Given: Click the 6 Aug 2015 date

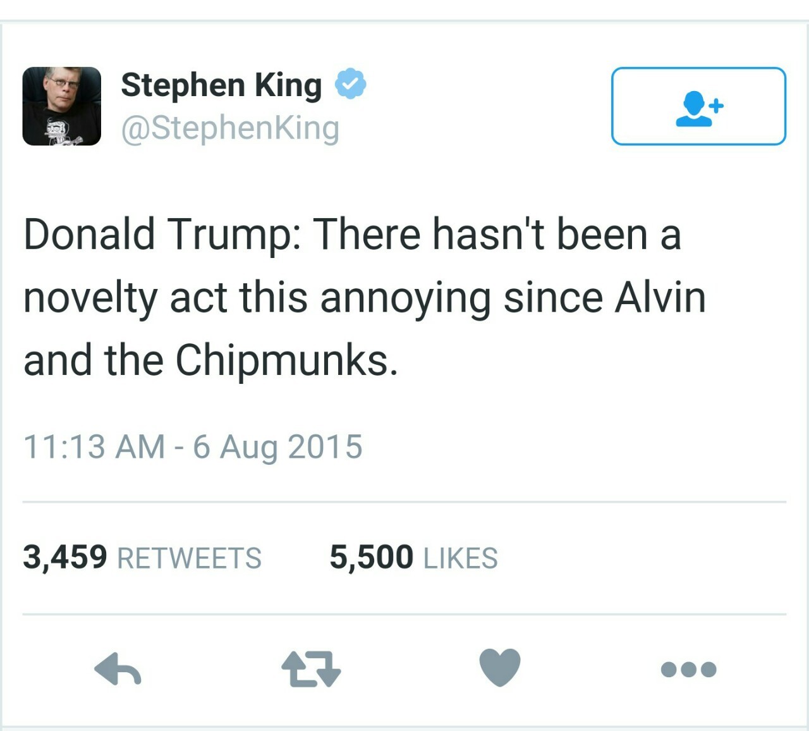Looking at the screenshot, I should [277, 446].
